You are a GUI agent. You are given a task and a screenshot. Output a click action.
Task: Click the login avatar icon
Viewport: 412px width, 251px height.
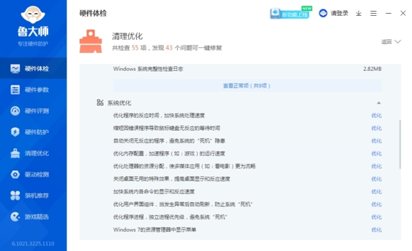323,13
